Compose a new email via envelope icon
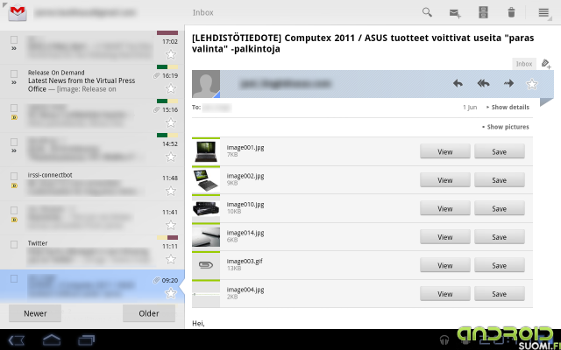The image size is (561, 350). tap(455, 13)
